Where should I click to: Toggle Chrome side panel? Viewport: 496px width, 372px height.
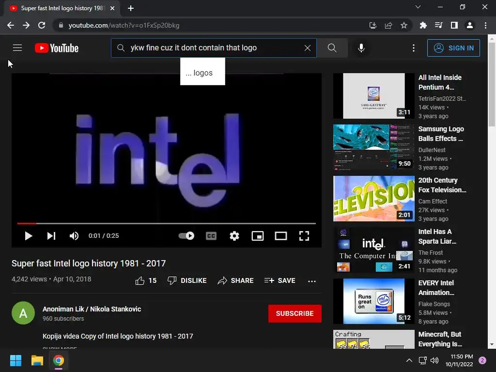(x=454, y=25)
